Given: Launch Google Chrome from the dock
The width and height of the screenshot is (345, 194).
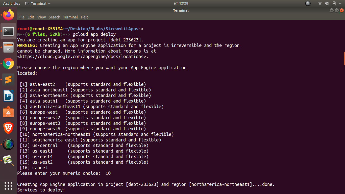Looking at the screenshot, I should (x=8, y=63).
